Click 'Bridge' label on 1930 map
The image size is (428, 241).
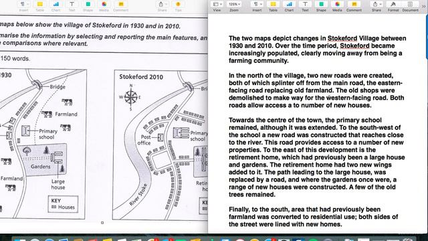[58, 86]
